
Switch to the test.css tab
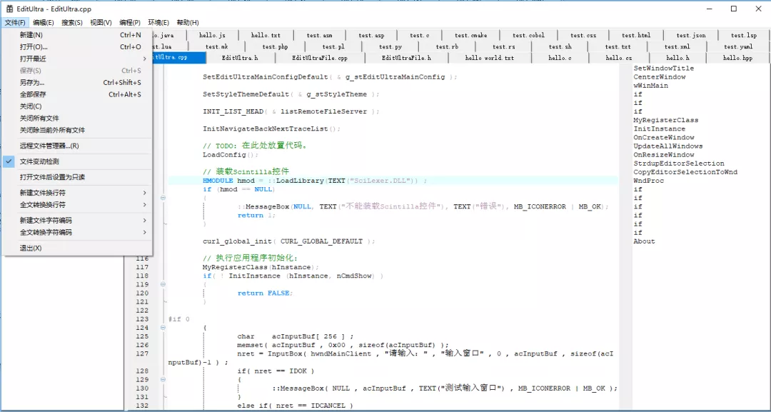pos(583,36)
